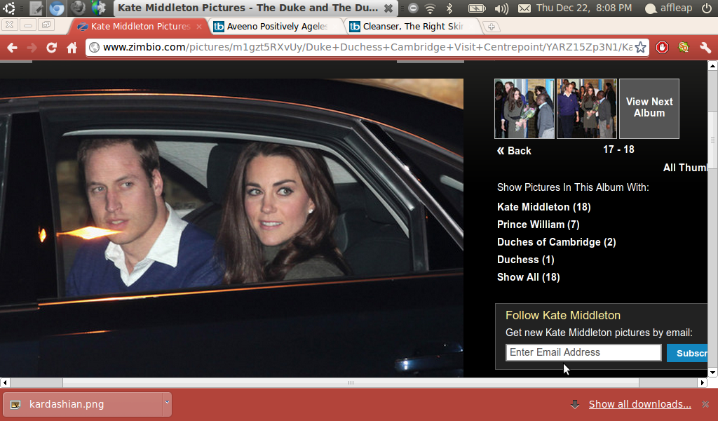Screen dimensions: 718x421
Task: Filter pictures by Duches of Cambridge (2)
Action: tap(556, 242)
